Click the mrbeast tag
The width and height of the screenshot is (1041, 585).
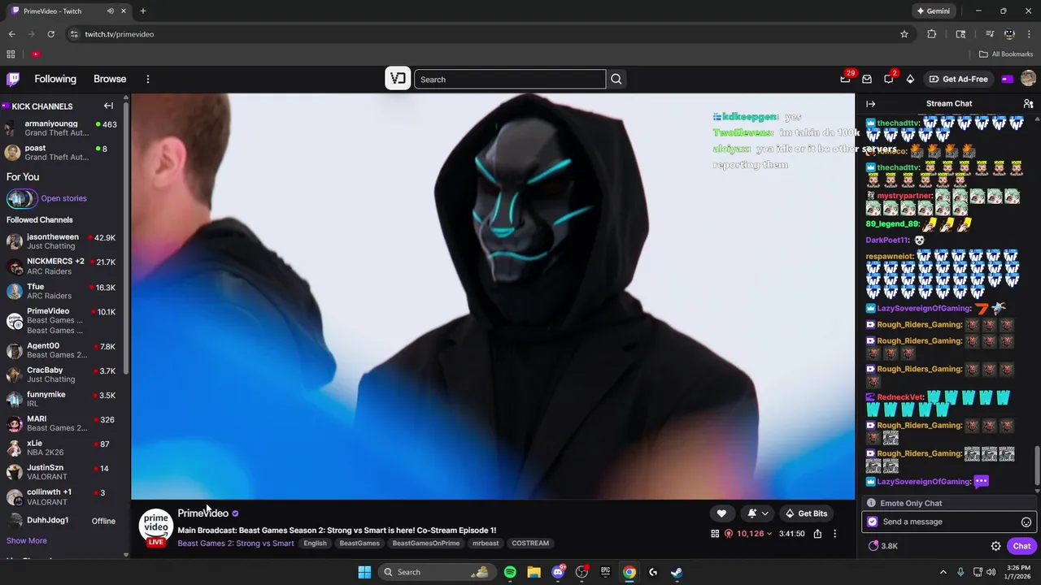pos(486,544)
